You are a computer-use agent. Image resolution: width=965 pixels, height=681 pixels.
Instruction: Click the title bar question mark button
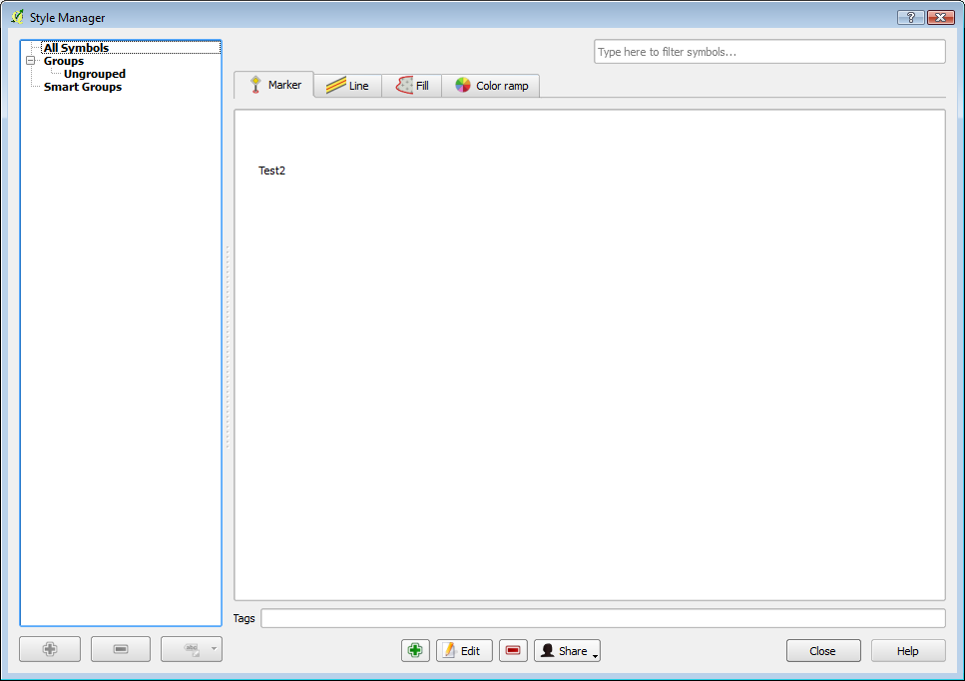point(911,17)
